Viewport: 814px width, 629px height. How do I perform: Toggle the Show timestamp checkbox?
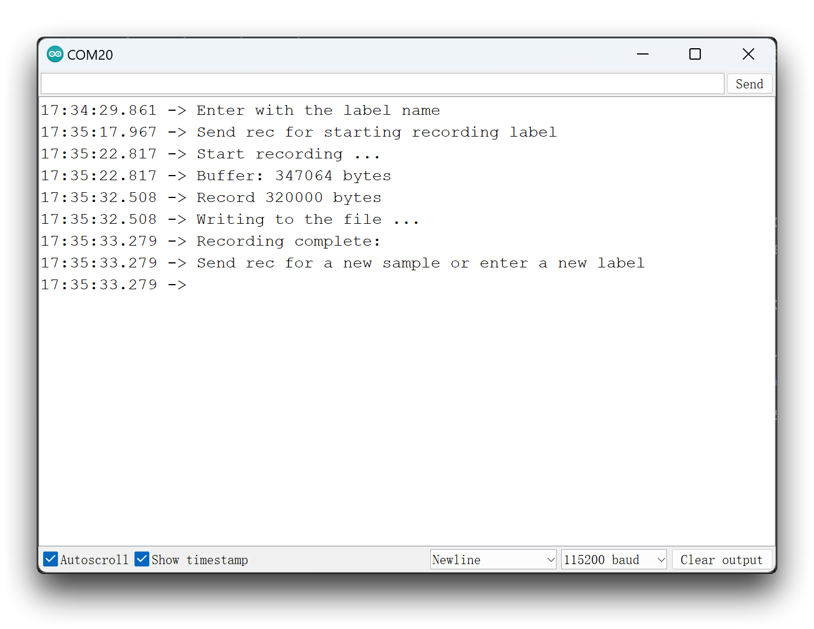(x=142, y=559)
